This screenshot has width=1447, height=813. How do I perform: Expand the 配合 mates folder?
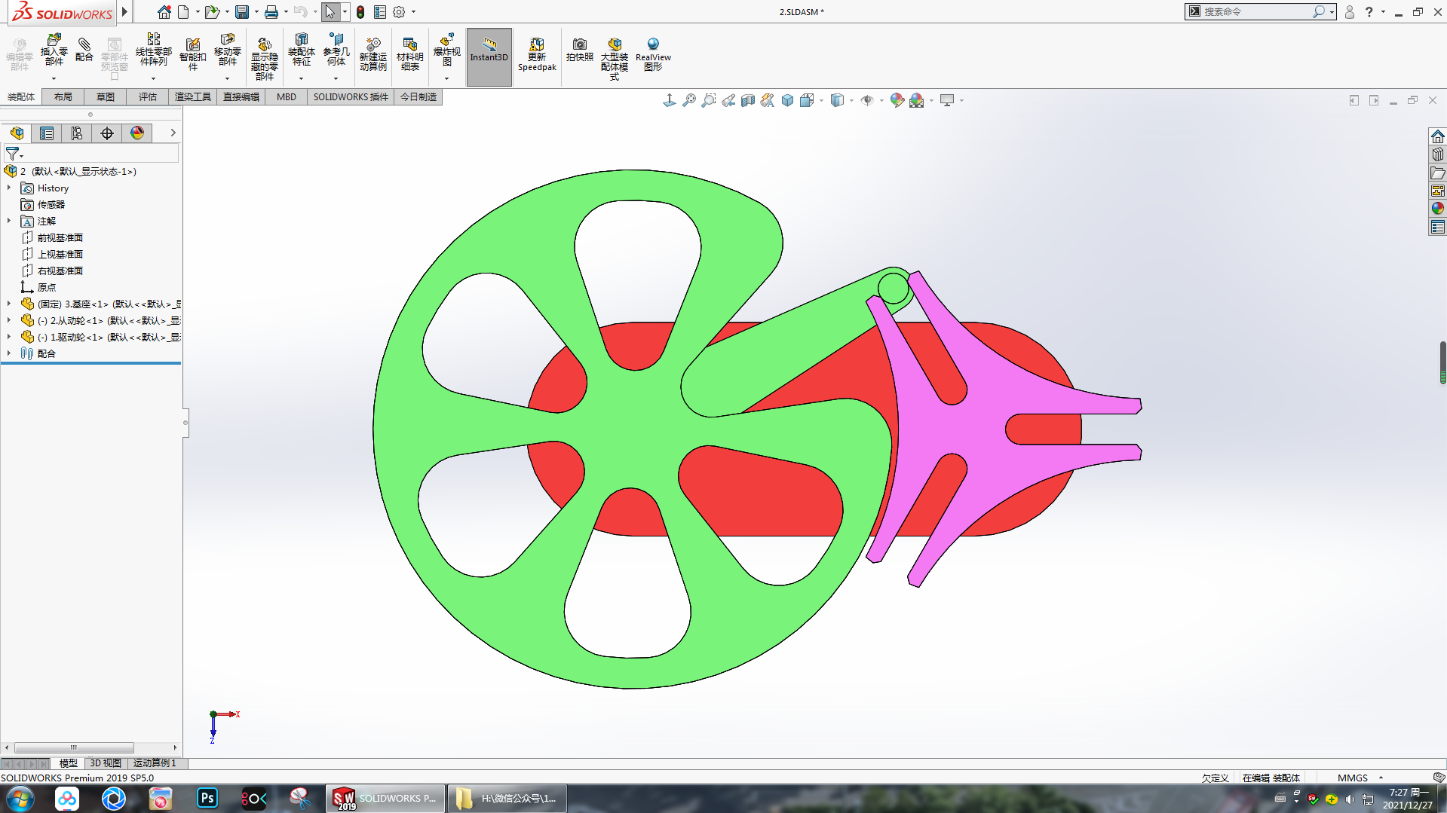pos(9,353)
